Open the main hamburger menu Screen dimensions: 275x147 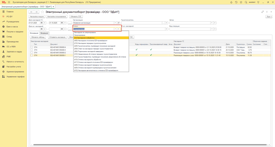[x=9, y=2]
